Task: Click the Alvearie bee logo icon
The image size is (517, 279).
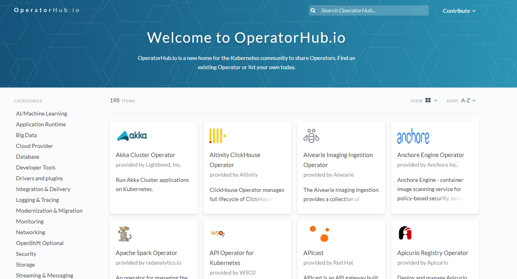Action: click(x=311, y=136)
